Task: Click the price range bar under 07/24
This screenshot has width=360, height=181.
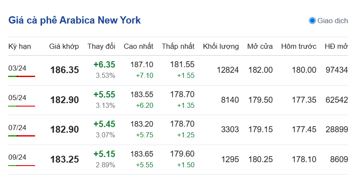Action: click(x=21, y=136)
